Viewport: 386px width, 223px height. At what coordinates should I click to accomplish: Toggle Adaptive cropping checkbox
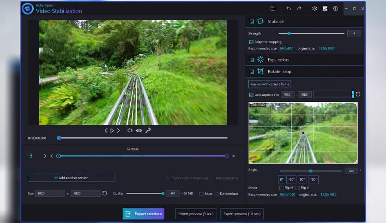pos(251,42)
